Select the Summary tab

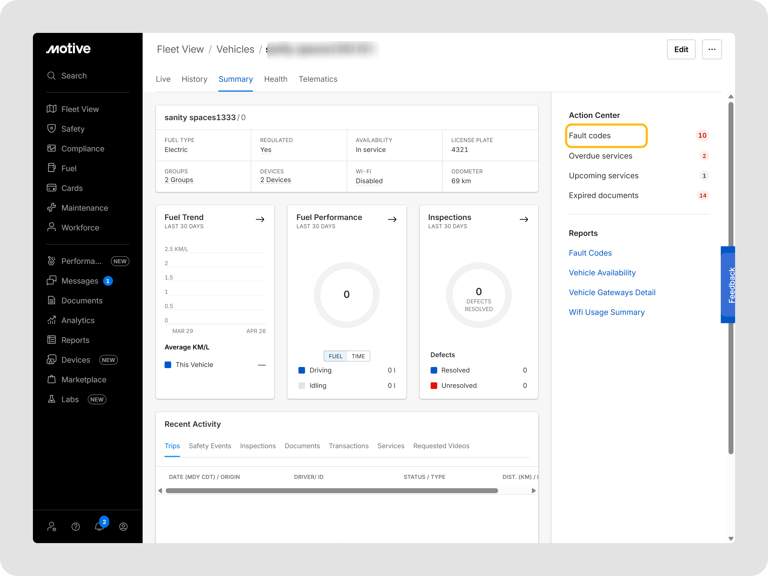236,79
